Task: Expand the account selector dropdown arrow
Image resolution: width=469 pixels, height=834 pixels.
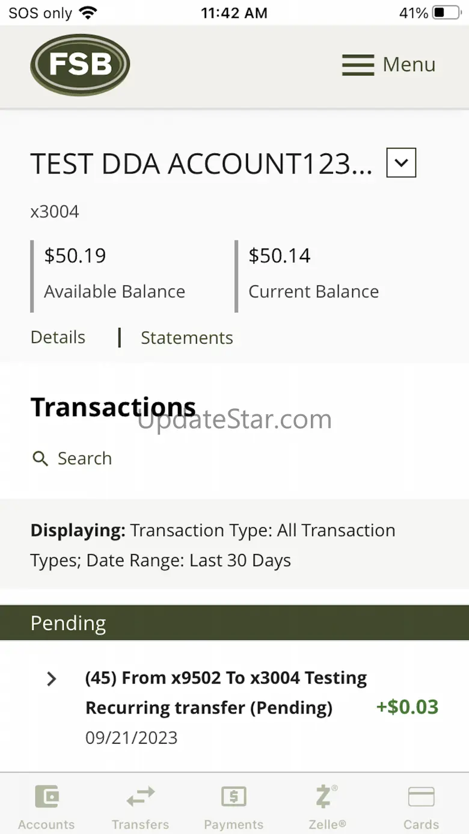Action: tap(401, 163)
